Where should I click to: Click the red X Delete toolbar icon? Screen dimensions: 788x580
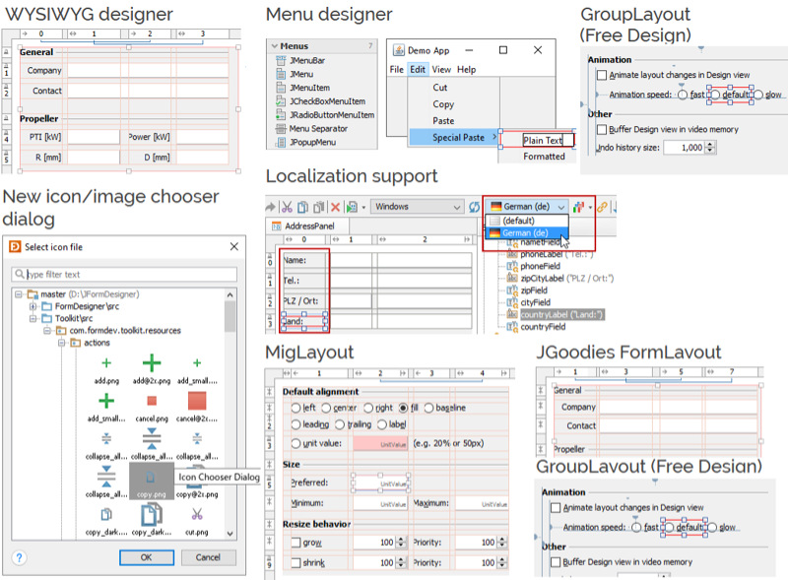click(x=335, y=207)
